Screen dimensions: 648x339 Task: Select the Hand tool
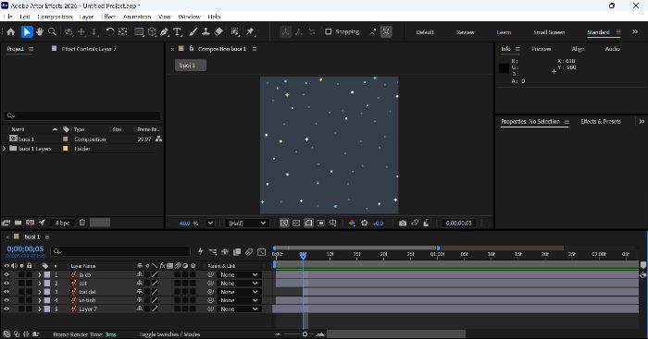point(40,31)
